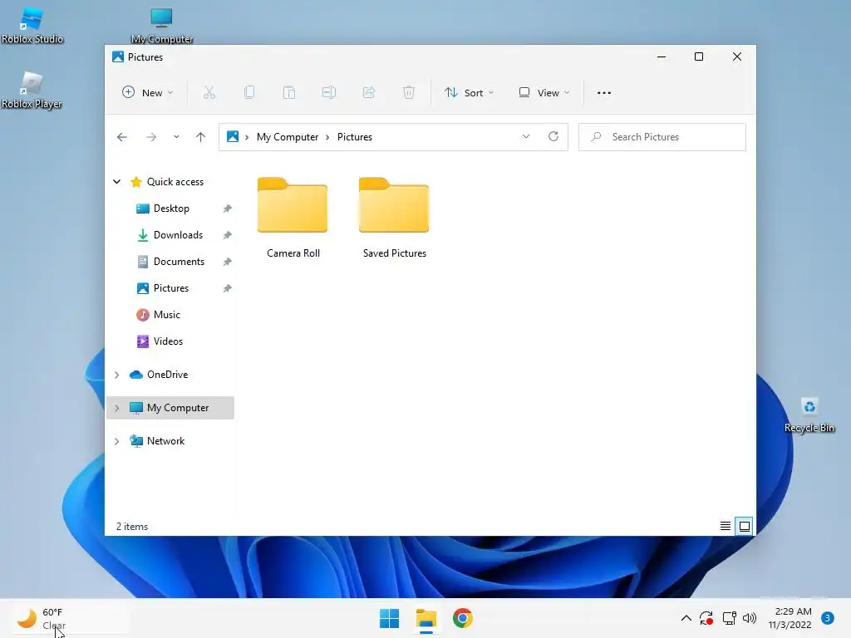
Task: Click the network tray icon
Action: click(730, 618)
